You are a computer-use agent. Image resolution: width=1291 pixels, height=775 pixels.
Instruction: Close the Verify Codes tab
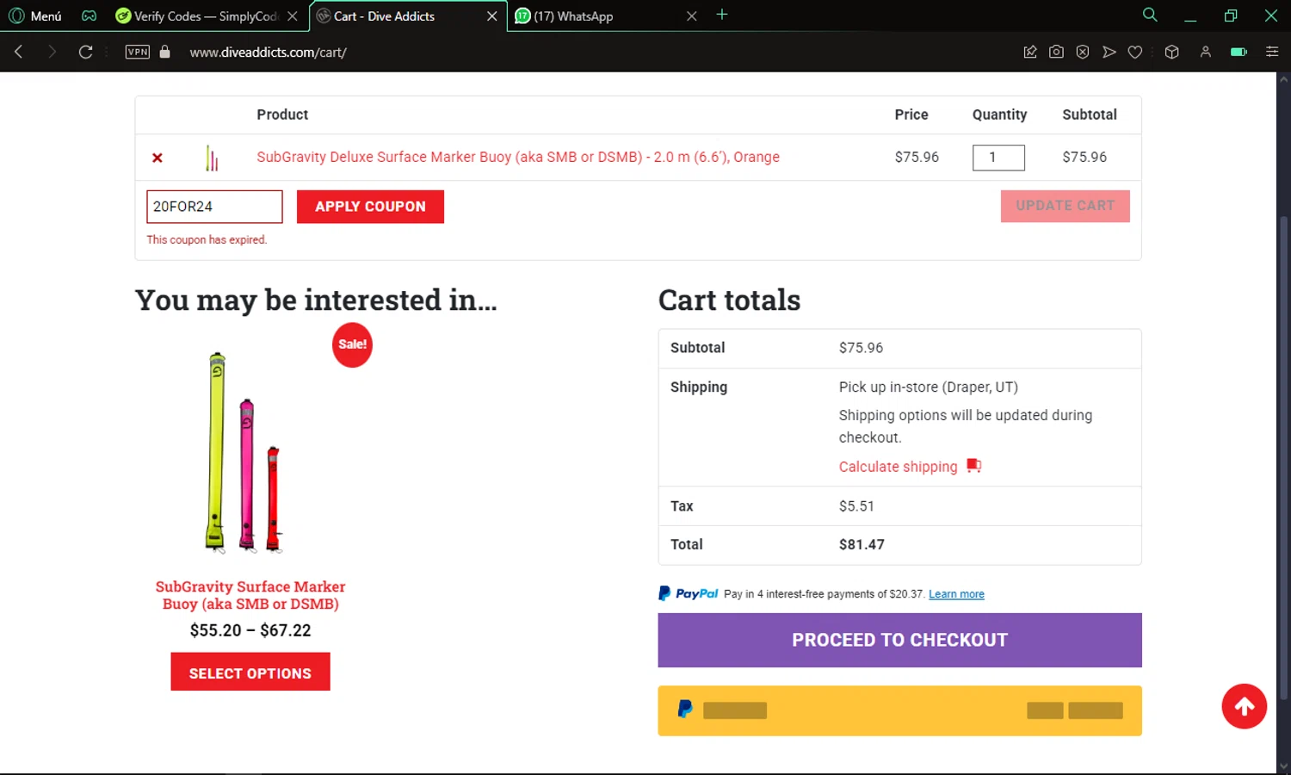click(293, 15)
